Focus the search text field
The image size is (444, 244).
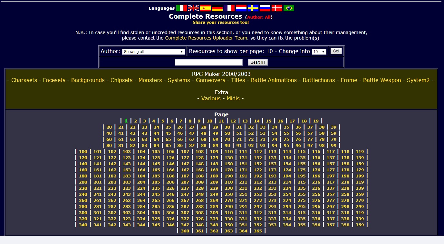click(x=209, y=62)
